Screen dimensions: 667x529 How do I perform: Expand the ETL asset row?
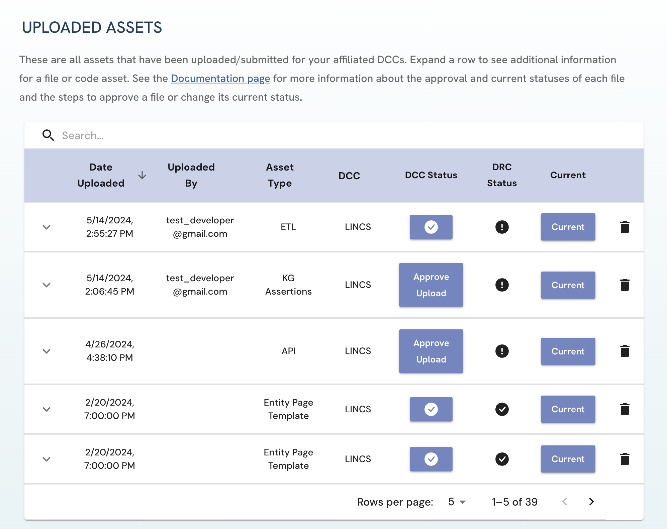(x=46, y=227)
